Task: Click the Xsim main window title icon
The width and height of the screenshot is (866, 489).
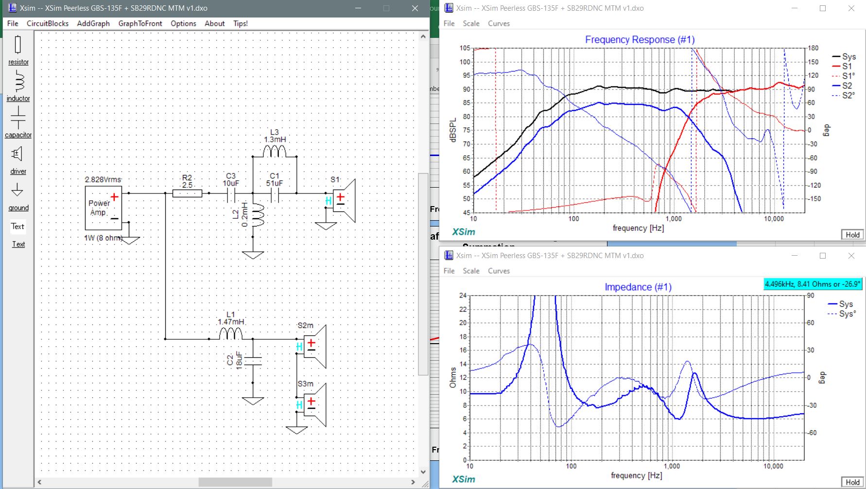Action: click(x=12, y=8)
